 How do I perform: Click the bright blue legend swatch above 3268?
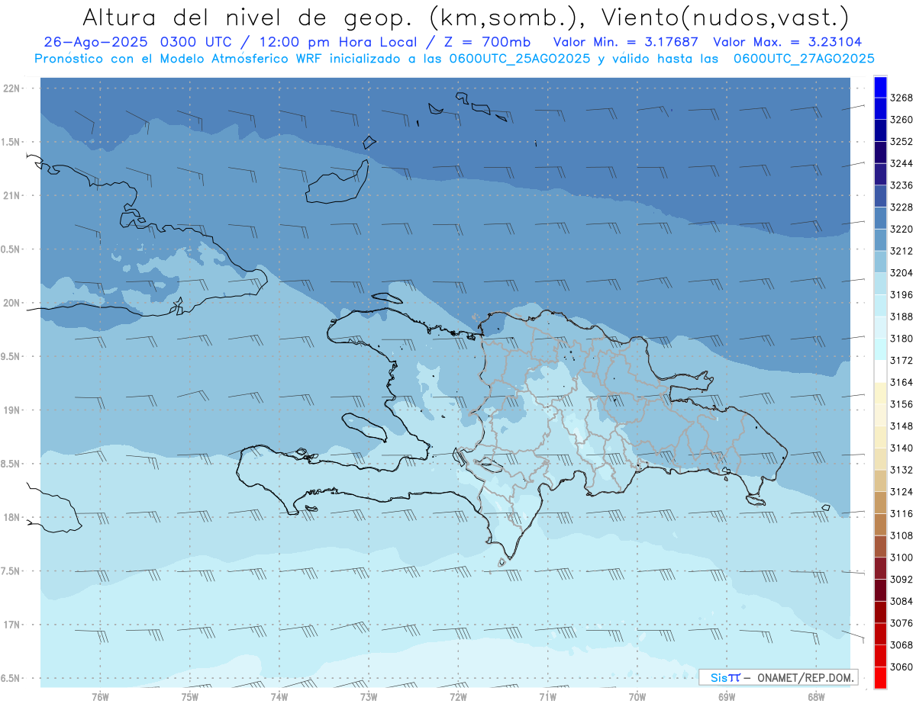click(x=880, y=87)
